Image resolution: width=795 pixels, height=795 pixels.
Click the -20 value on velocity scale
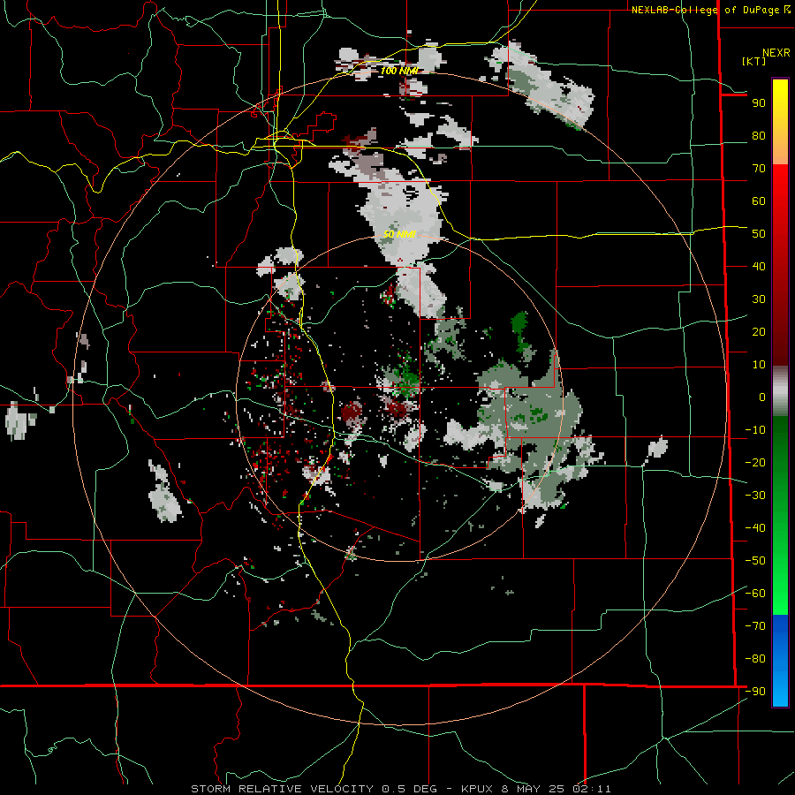tap(755, 463)
